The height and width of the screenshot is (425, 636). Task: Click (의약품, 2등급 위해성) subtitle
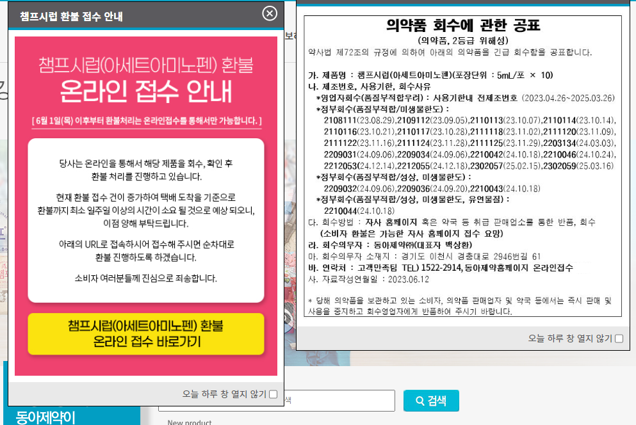[463, 40]
